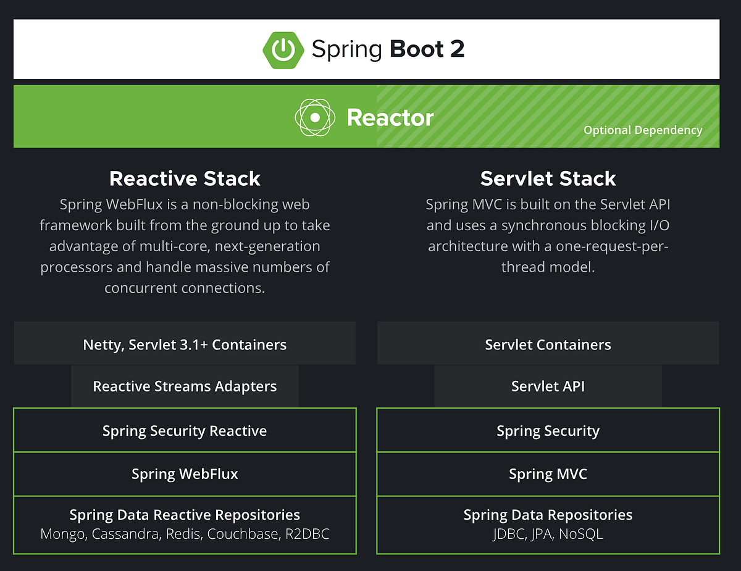Click the Optional Dependency label
The height and width of the screenshot is (571, 741).
click(643, 130)
